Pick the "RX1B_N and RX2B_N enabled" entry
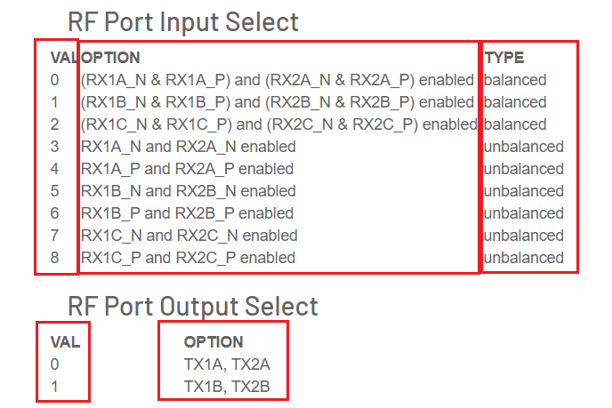The image size is (612, 408). 189,191
